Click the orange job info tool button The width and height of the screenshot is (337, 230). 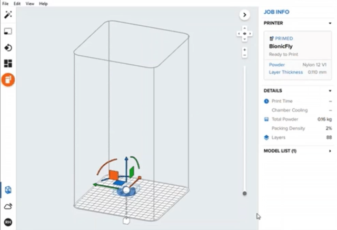pos(8,79)
